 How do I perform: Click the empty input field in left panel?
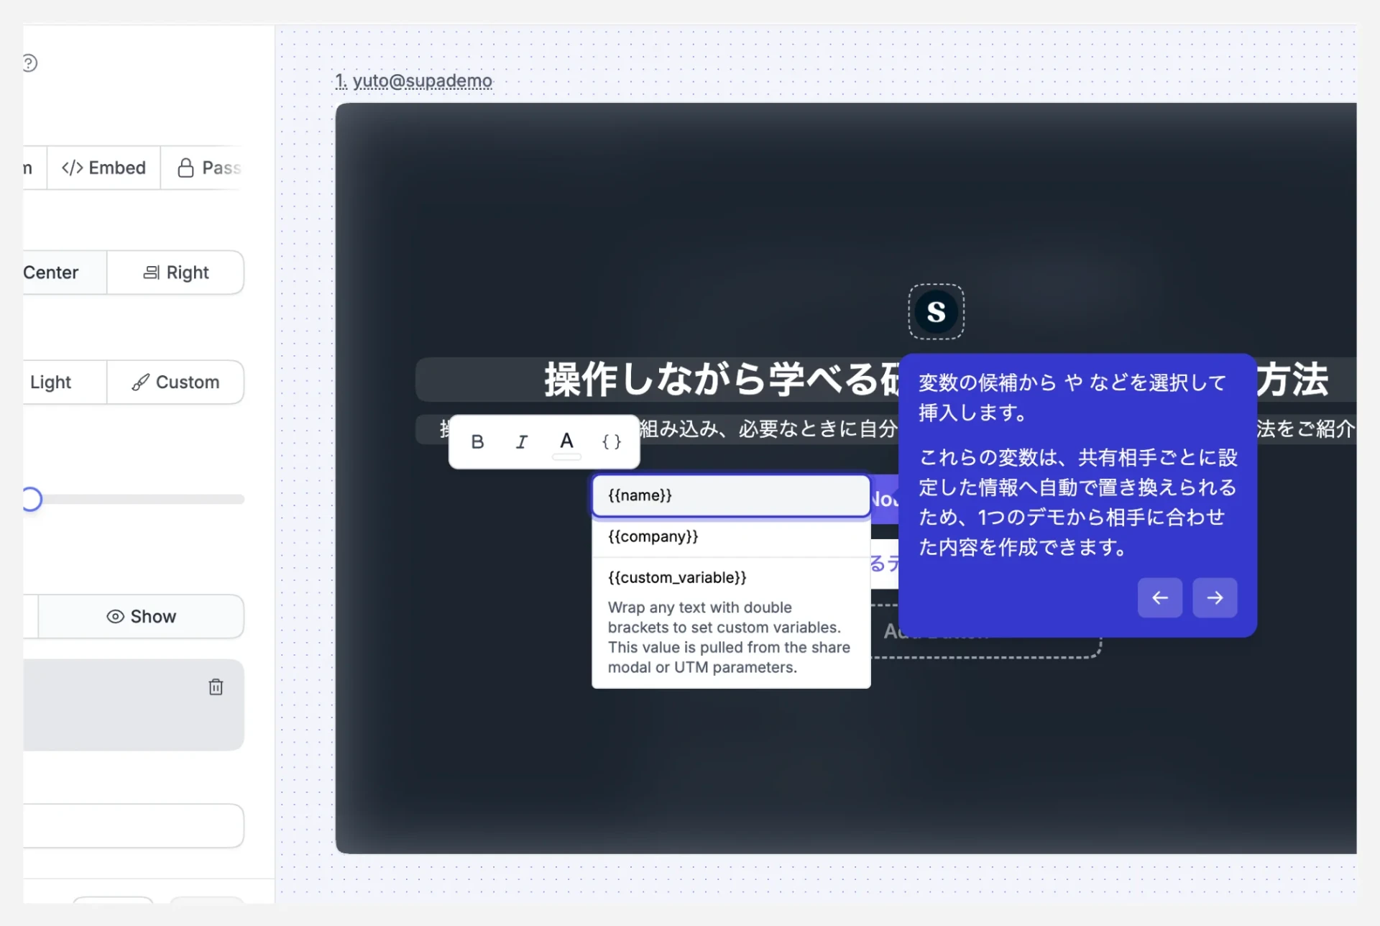134,825
